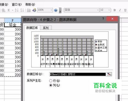This screenshot has height=101, width=128.
Task: Launch the Chart Wizard toolbar icon
Action: pos(29,10)
